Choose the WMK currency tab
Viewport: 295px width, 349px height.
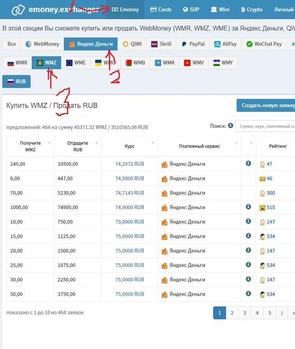165,63
